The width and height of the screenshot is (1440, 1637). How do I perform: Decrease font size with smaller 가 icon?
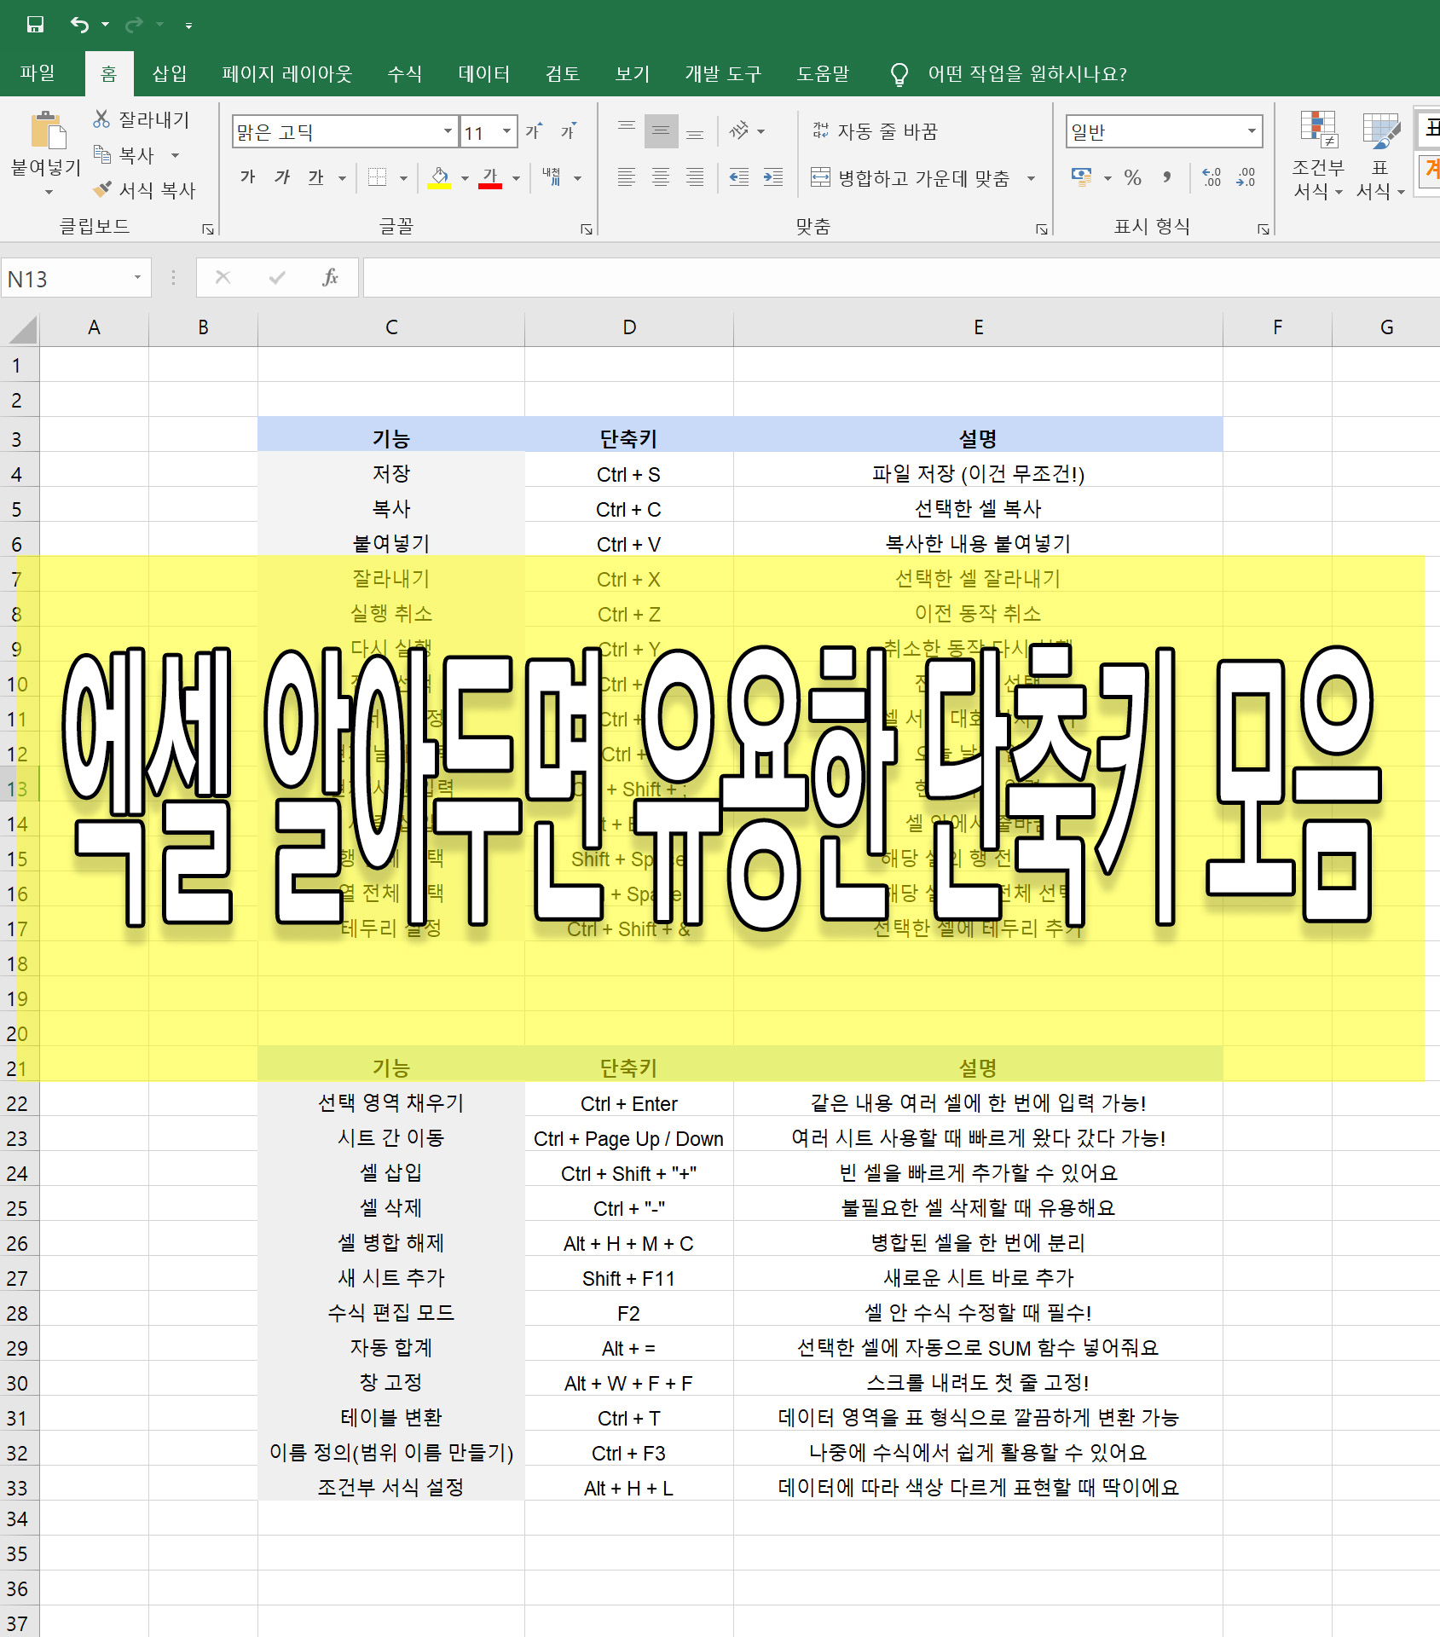point(568,131)
